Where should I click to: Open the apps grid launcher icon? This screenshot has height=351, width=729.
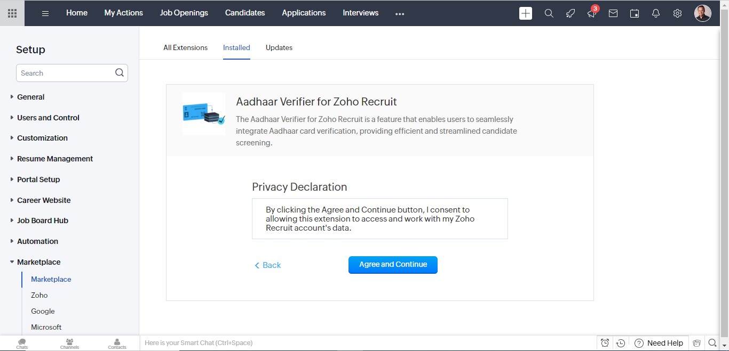pyautogui.click(x=12, y=13)
